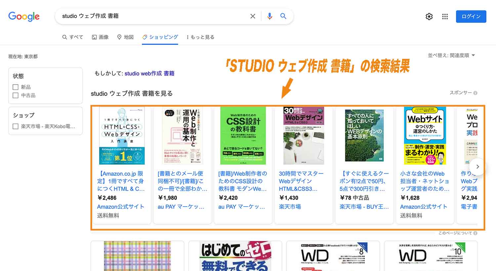Open Web制作と運用の基本 book cover
The image size is (496, 271).
click(183, 135)
